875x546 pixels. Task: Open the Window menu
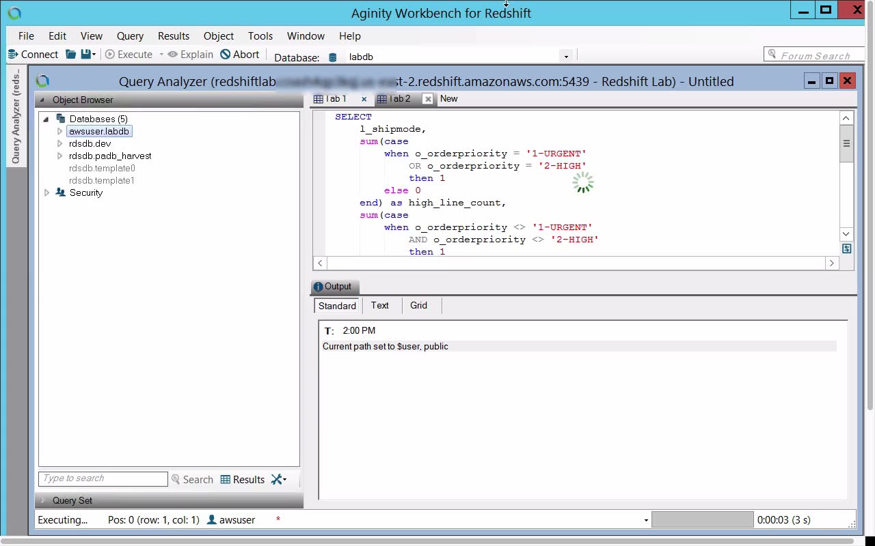tap(306, 36)
